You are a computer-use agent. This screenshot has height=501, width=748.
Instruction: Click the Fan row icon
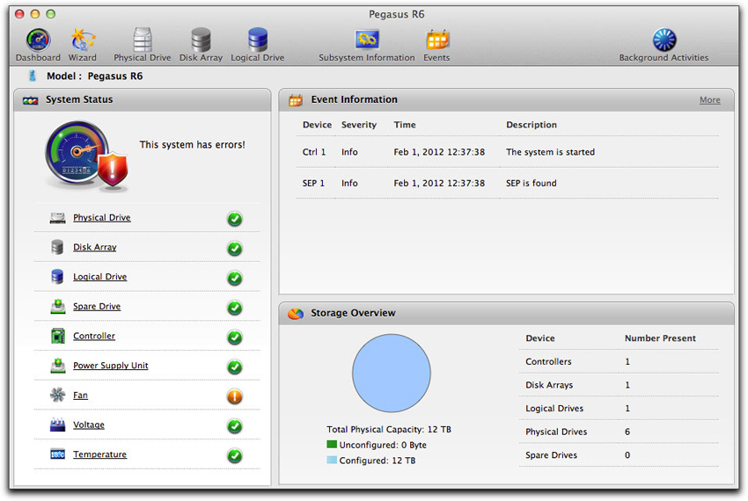pyautogui.click(x=58, y=396)
